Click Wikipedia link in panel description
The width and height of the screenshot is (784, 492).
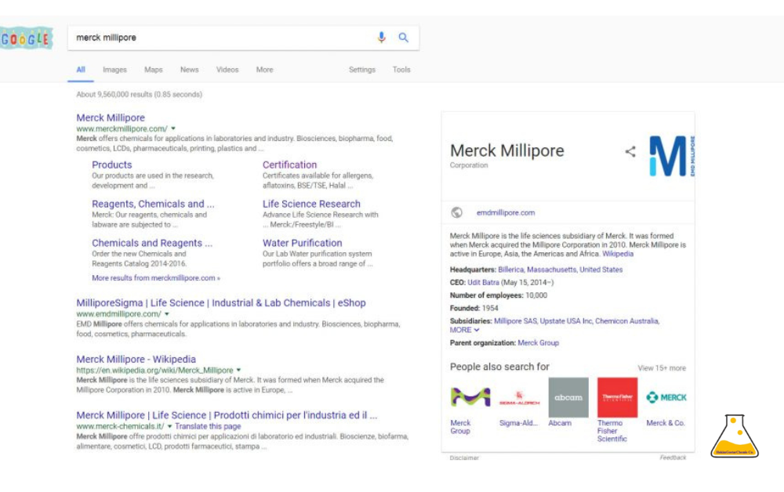(x=618, y=254)
